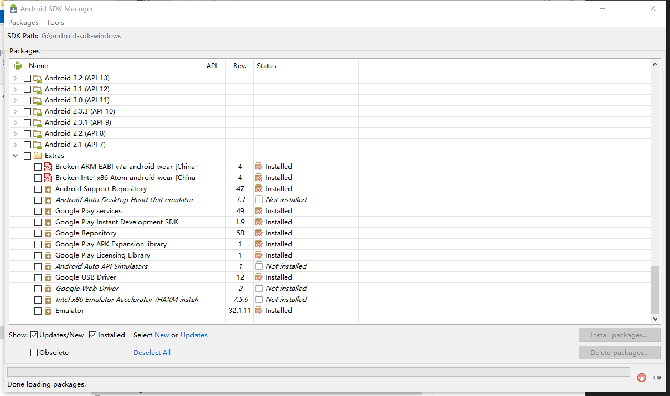Check the Android Support Repository checkbox
670x396 pixels.
coord(38,189)
